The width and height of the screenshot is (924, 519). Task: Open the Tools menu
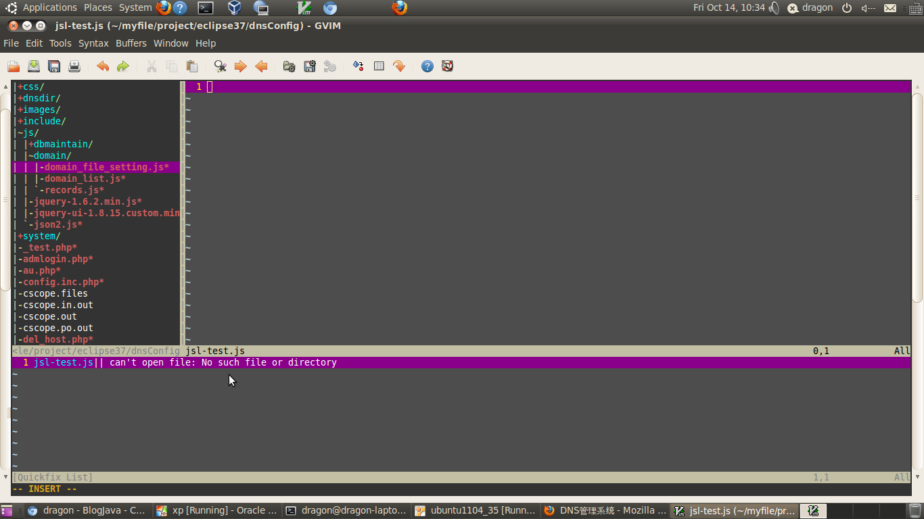click(x=60, y=43)
